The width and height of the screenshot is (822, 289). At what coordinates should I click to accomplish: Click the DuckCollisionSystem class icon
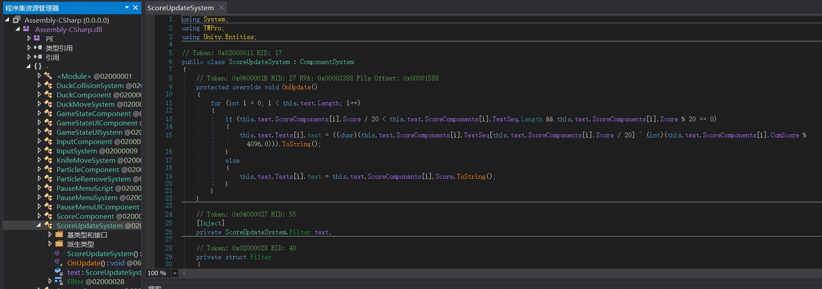pos(48,85)
